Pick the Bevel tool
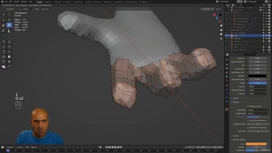The width and height of the screenshot is (272, 153). (4, 47)
